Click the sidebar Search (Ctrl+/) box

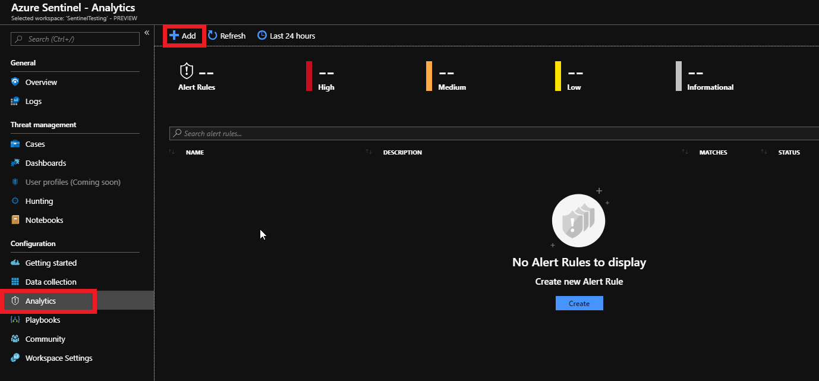pos(75,39)
